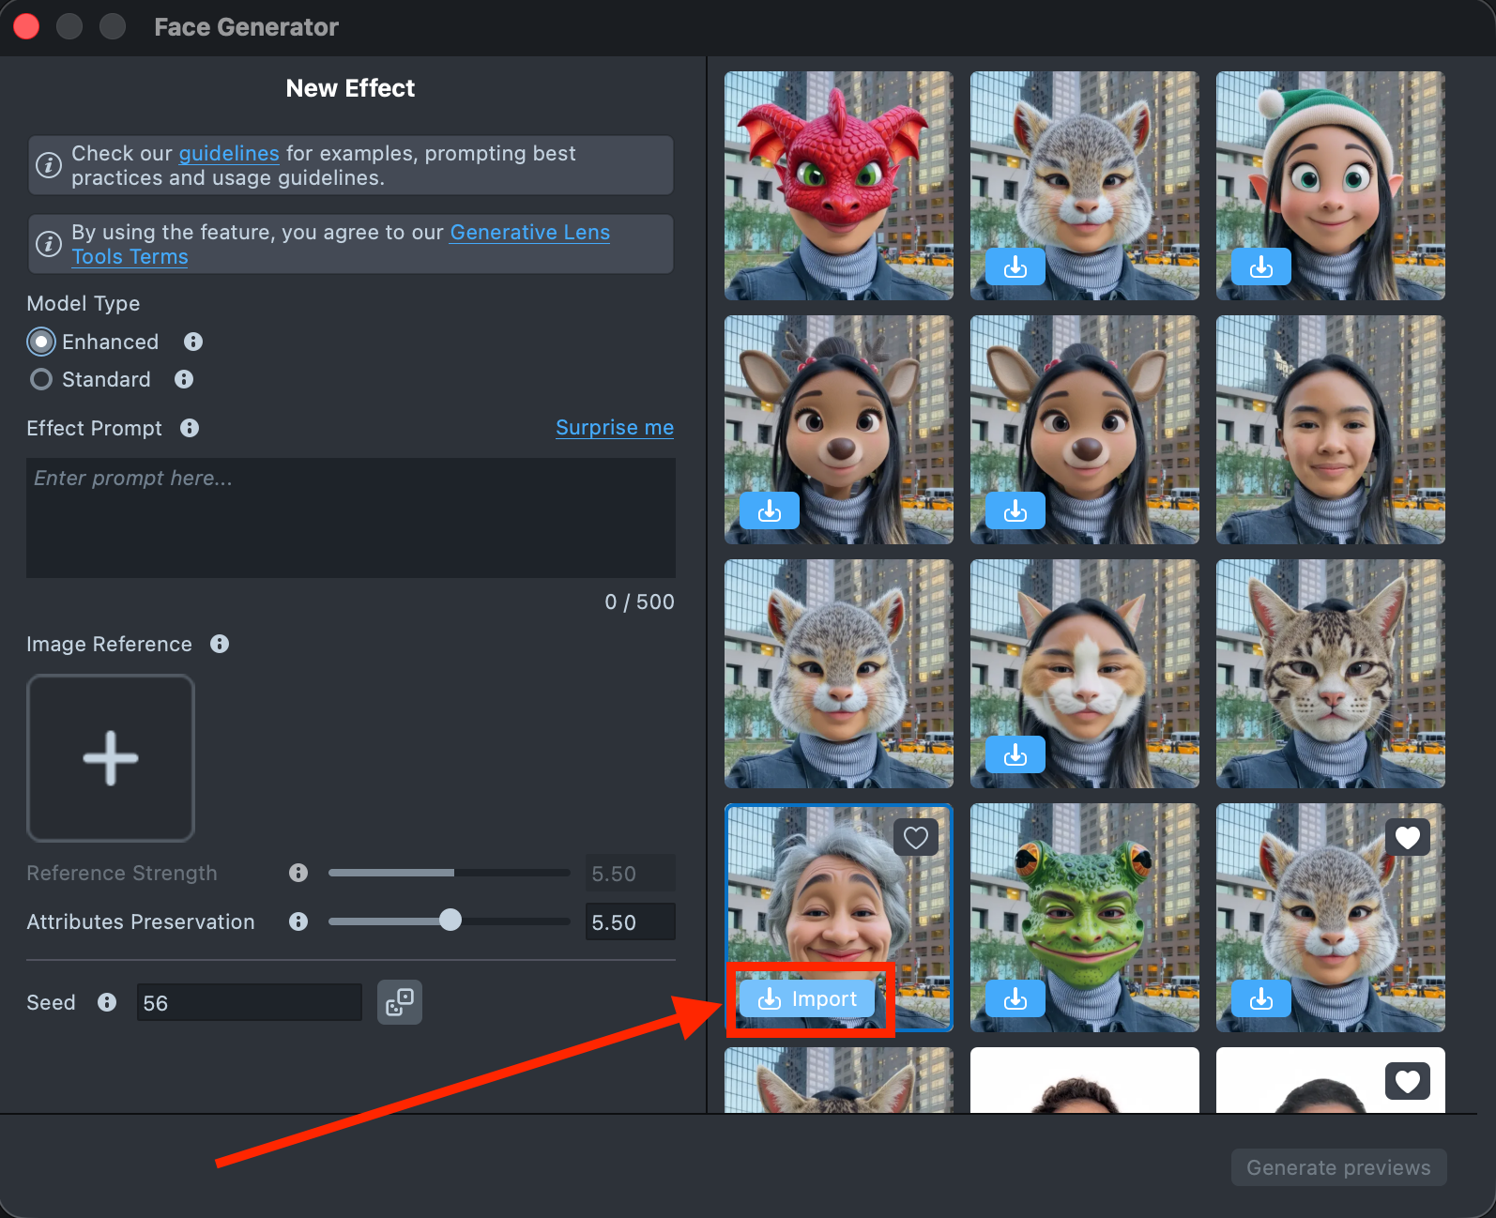This screenshot has height=1218, width=1496.
Task: Click the randomize seed dice icon
Action: [400, 1002]
